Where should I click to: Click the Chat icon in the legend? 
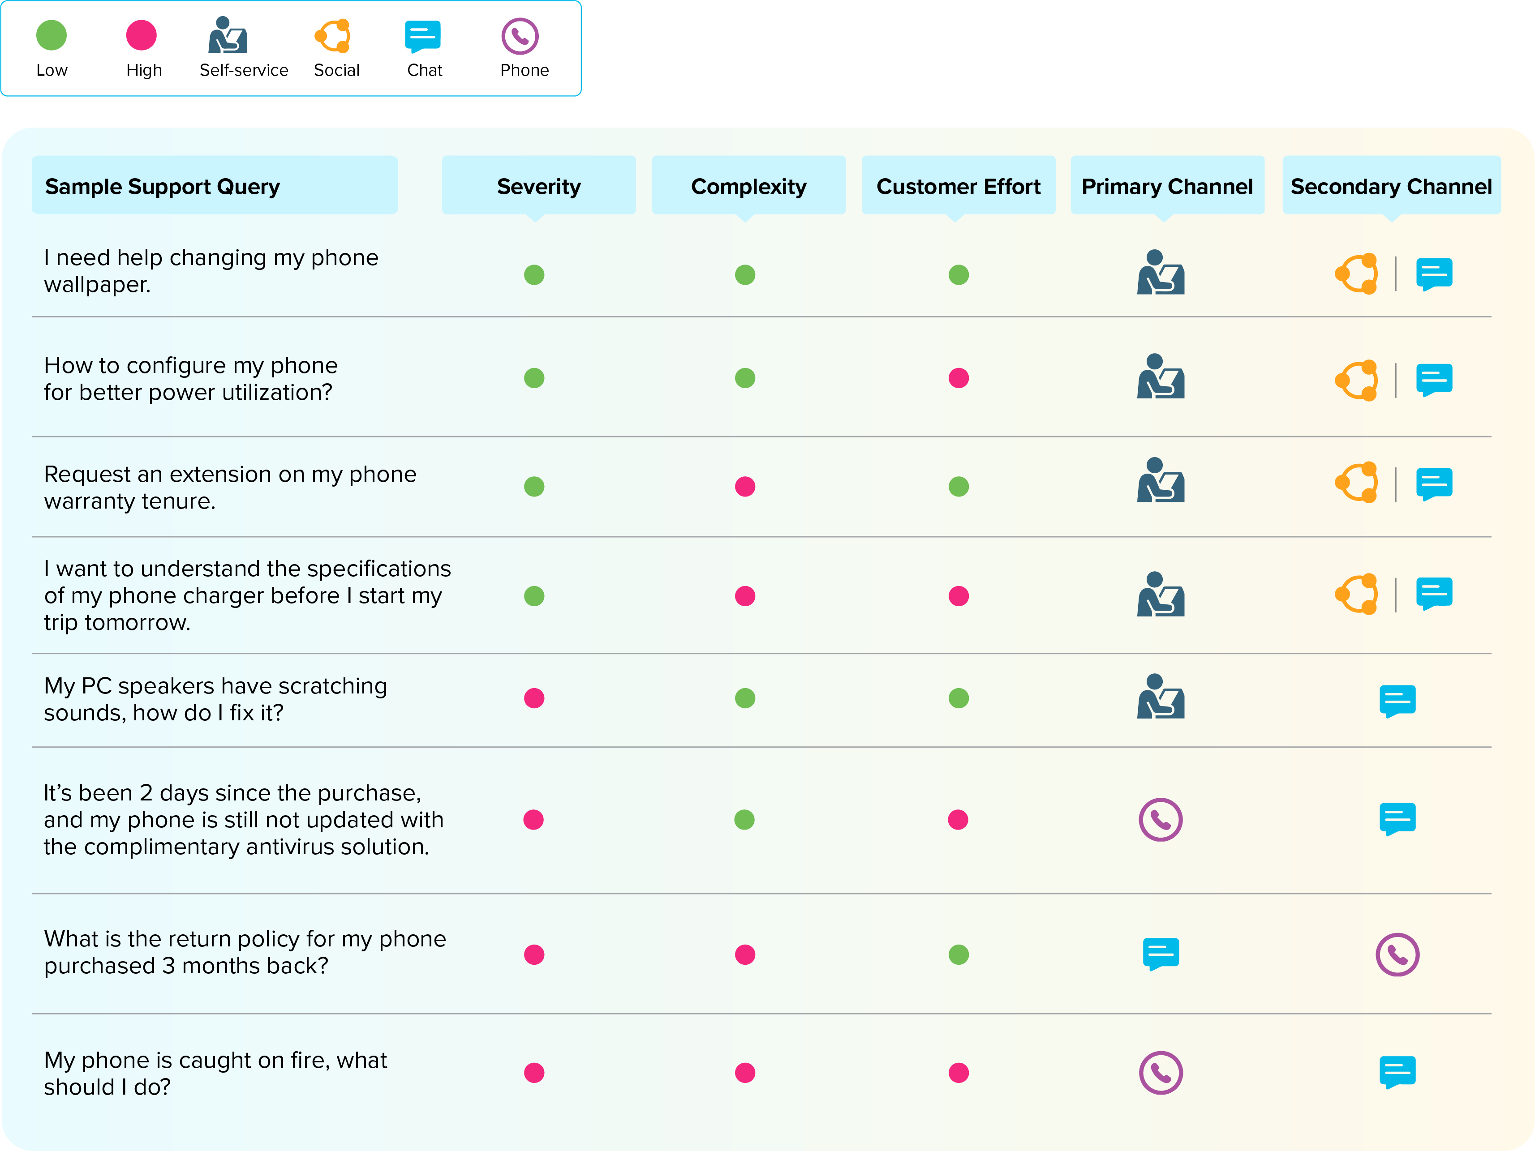coord(423,37)
